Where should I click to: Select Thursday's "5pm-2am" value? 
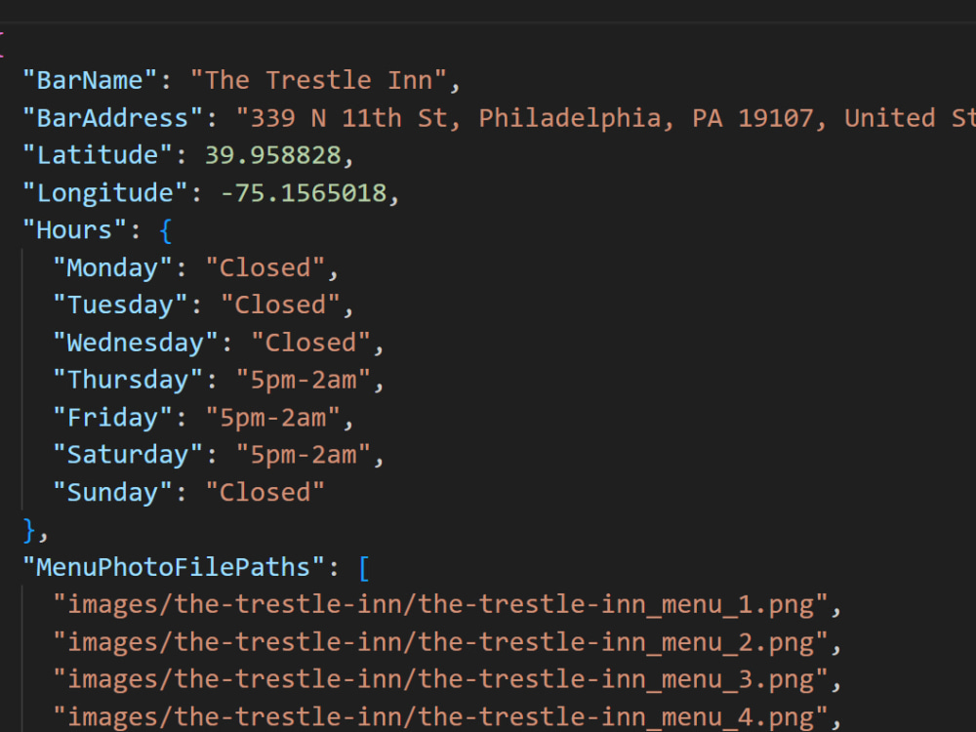click(304, 381)
